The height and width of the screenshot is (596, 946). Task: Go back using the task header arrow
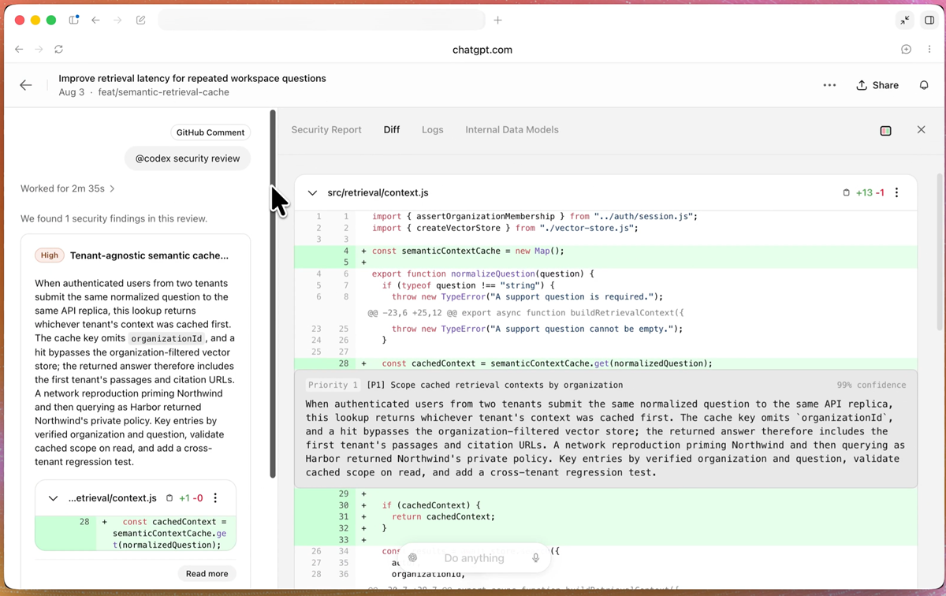[26, 85]
